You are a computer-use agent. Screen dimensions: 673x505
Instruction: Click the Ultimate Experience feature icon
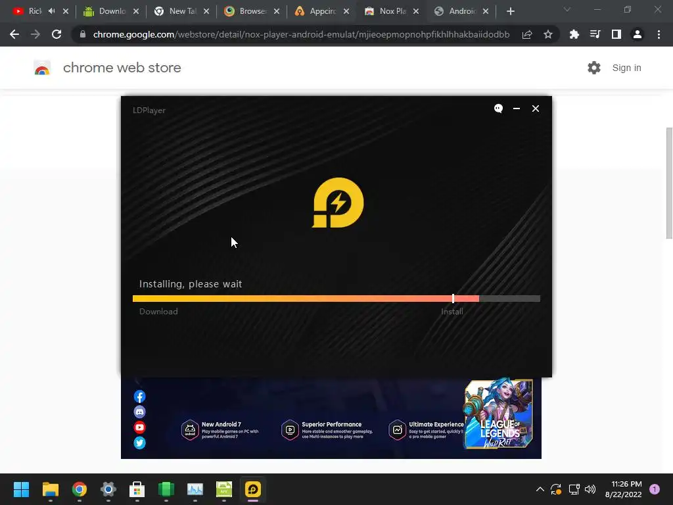pos(397,430)
